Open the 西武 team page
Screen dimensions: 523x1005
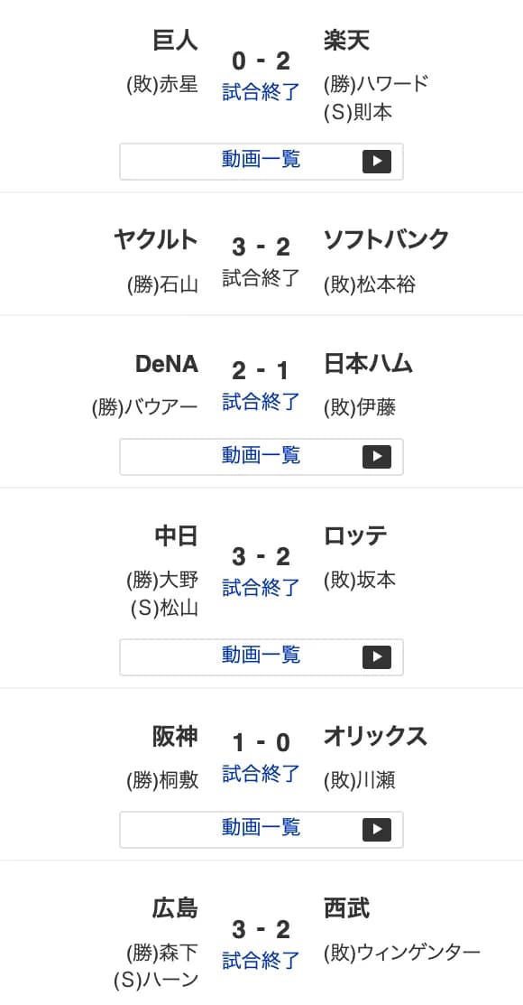click(345, 908)
